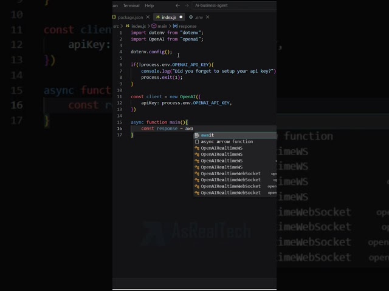Click the variable icon beside response breadcrumb
Image resolution: width=389 pixels, height=291 pixels.
pyautogui.click(x=175, y=26)
